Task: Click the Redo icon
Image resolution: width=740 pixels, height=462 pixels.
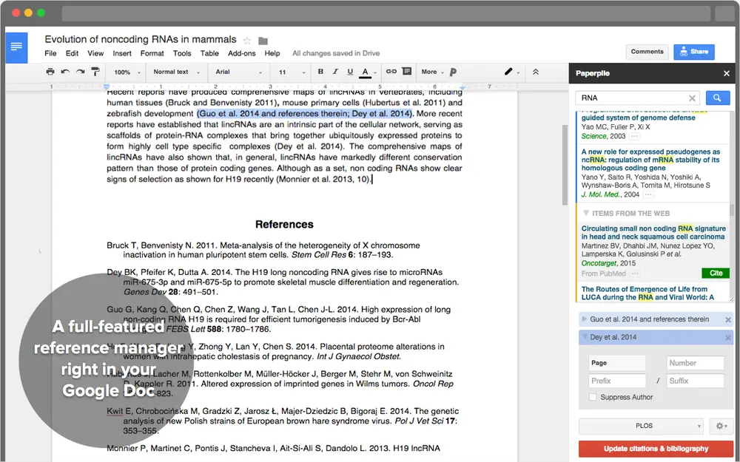Action: (x=79, y=72)
